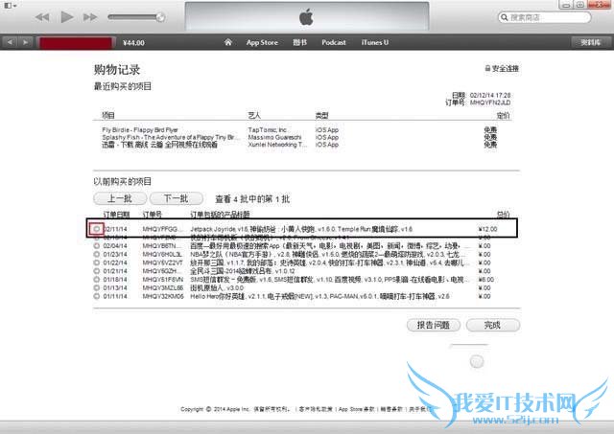Click the 下一批 next batch button
This screenshot has width=614, height=434.
coord(177,198)
